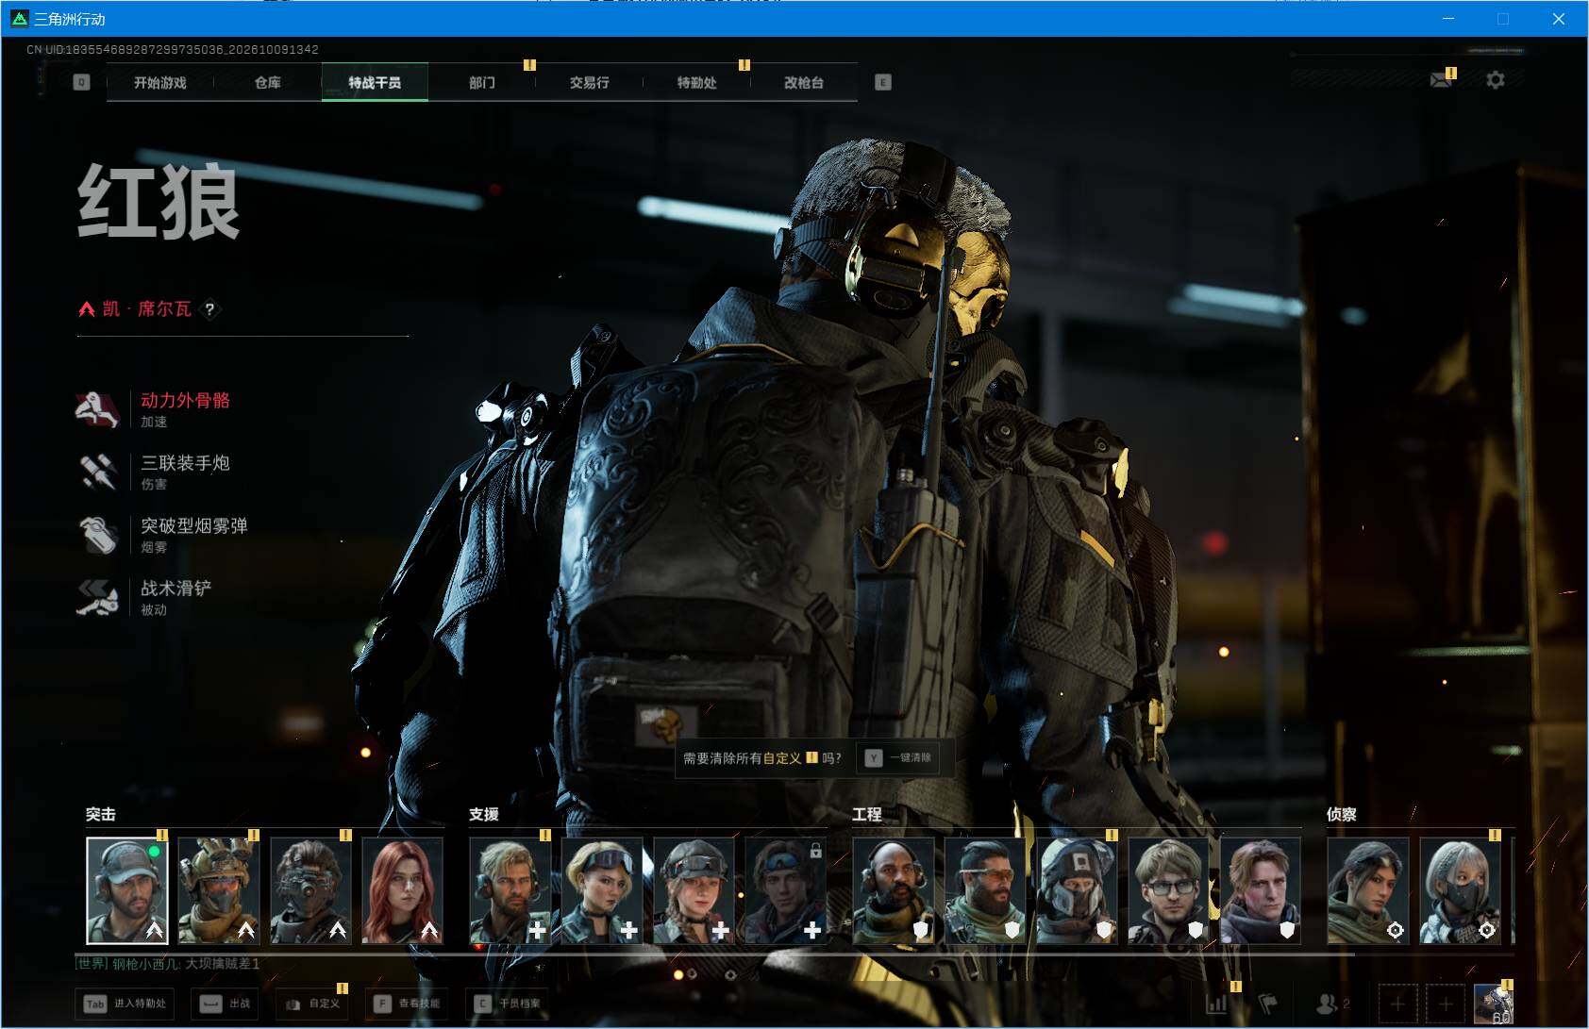Select the helmeted 突击 operator portrait
This screenshot has height=1029, width=1589.
click(x=219, y=890)
